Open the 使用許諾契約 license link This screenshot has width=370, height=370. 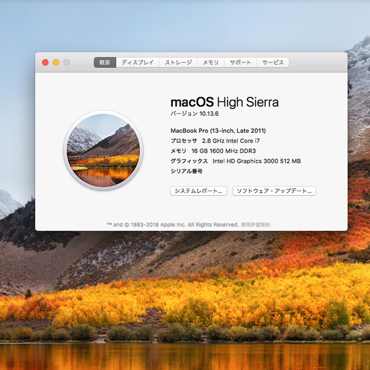click(x=255, y=225)
